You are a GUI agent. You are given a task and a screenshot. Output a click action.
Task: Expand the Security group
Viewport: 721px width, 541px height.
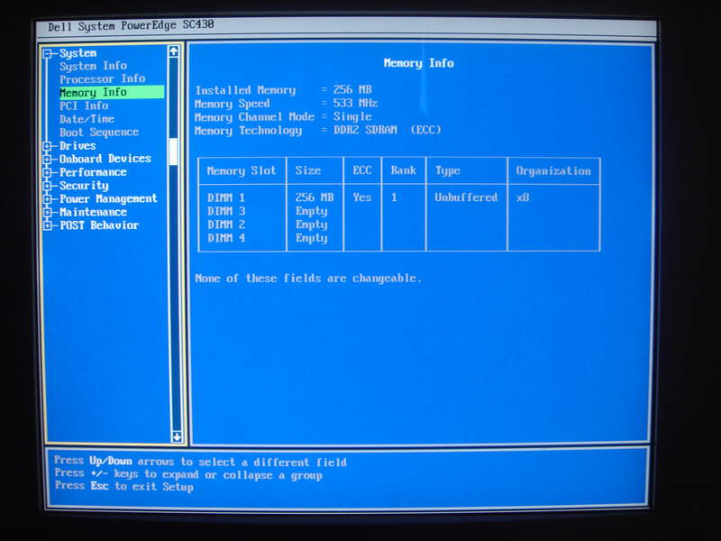(x=48, y=186)
